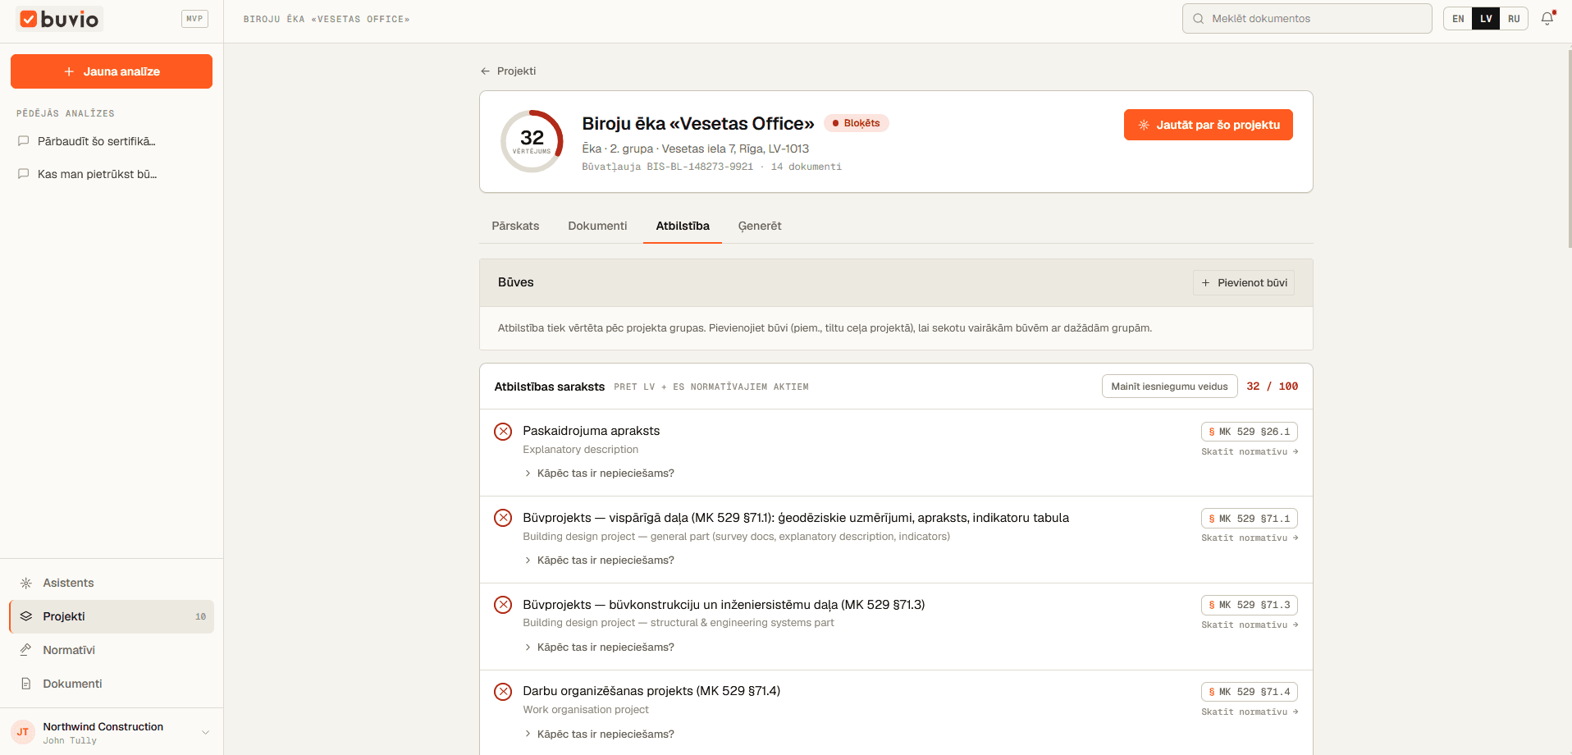
Task: Open the MK 529 §26.1 reference chip
Action: click(1249, 432)
